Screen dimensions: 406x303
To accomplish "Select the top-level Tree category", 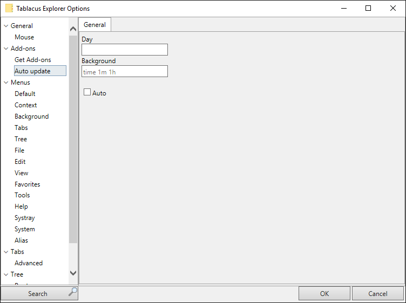I will pyautogui.click(x=17, y=274).
